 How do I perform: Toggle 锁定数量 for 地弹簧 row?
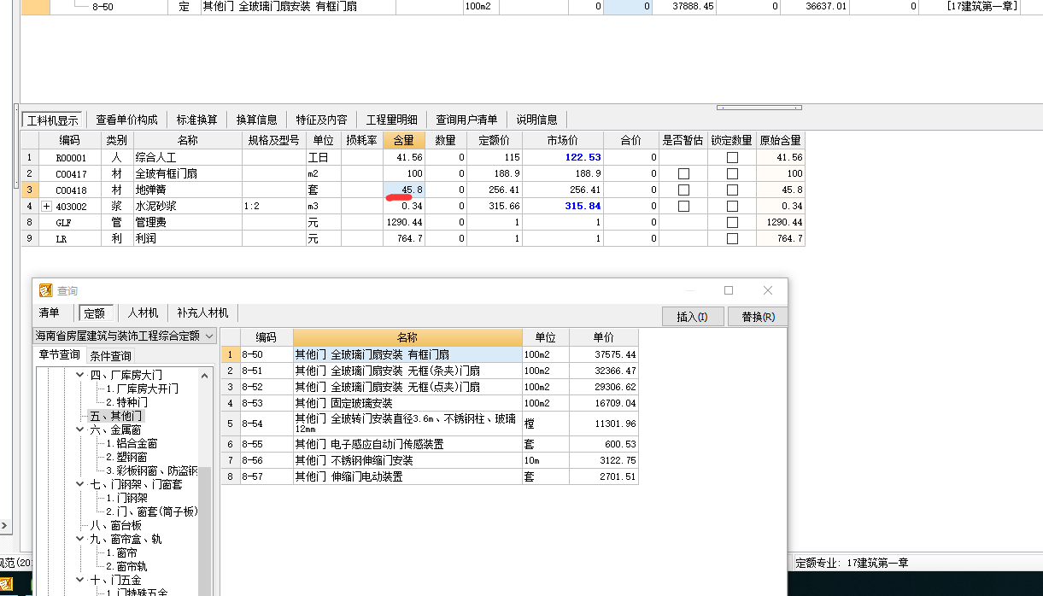pos(732,190)
